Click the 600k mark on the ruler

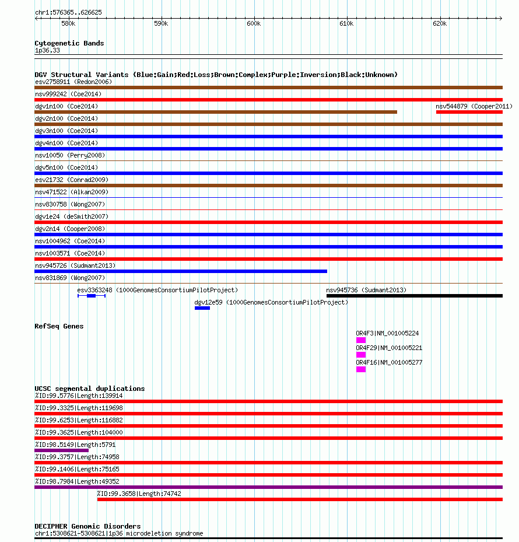tap(254, 23)
